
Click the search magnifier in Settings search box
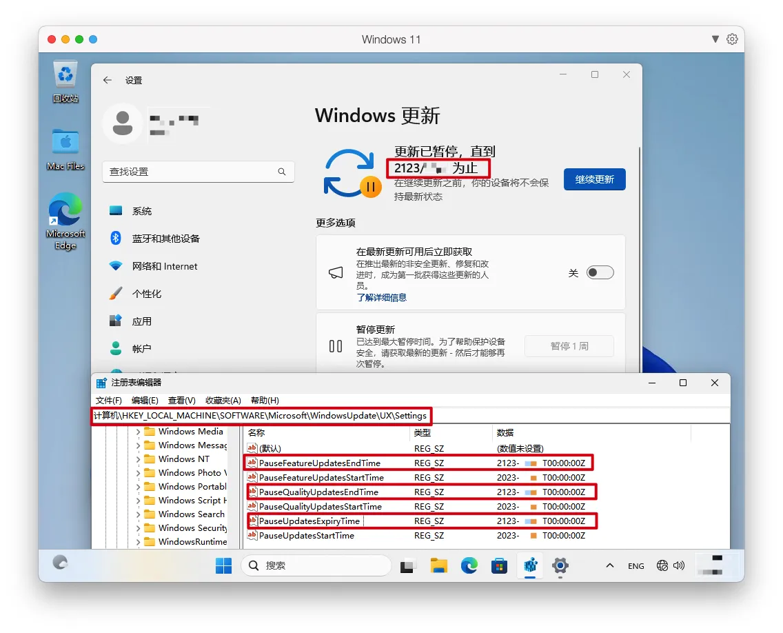[x=282, y=172]
